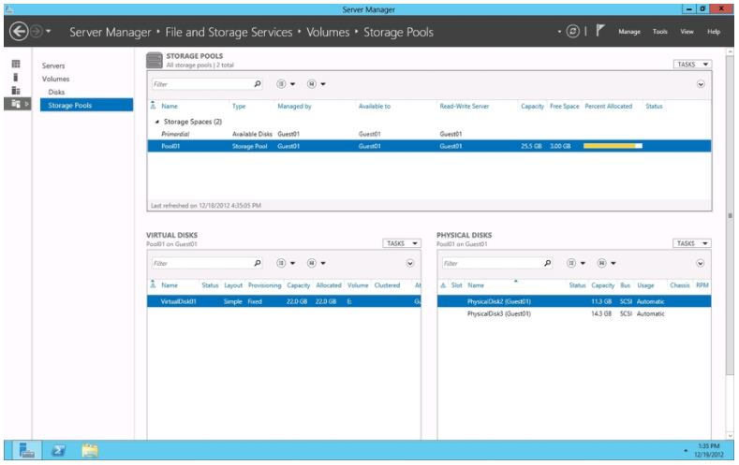Open the Manage menu
The image size is (739, 465).
pos(629,32)
